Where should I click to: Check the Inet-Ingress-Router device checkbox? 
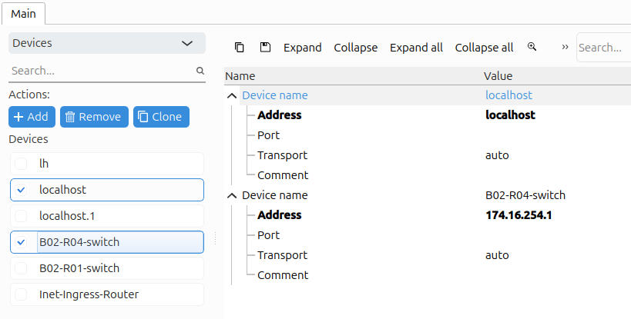coord(21,294)
